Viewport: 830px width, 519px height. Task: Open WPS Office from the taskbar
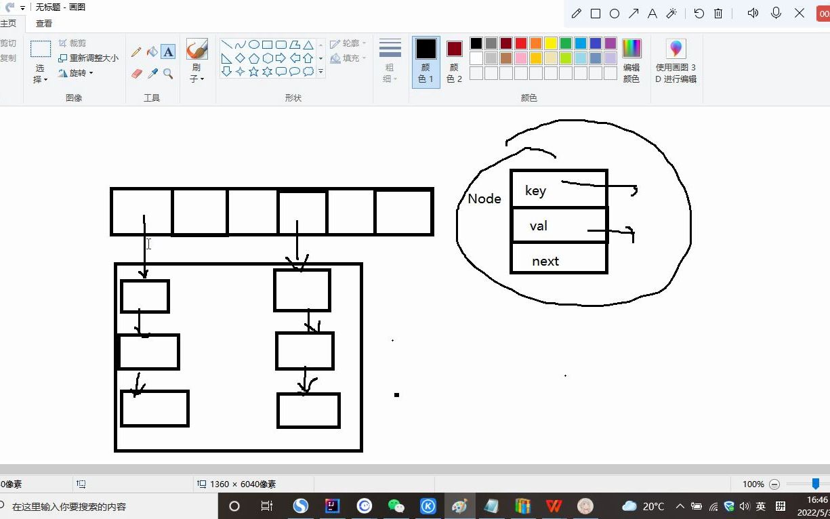tap(554, 506)
